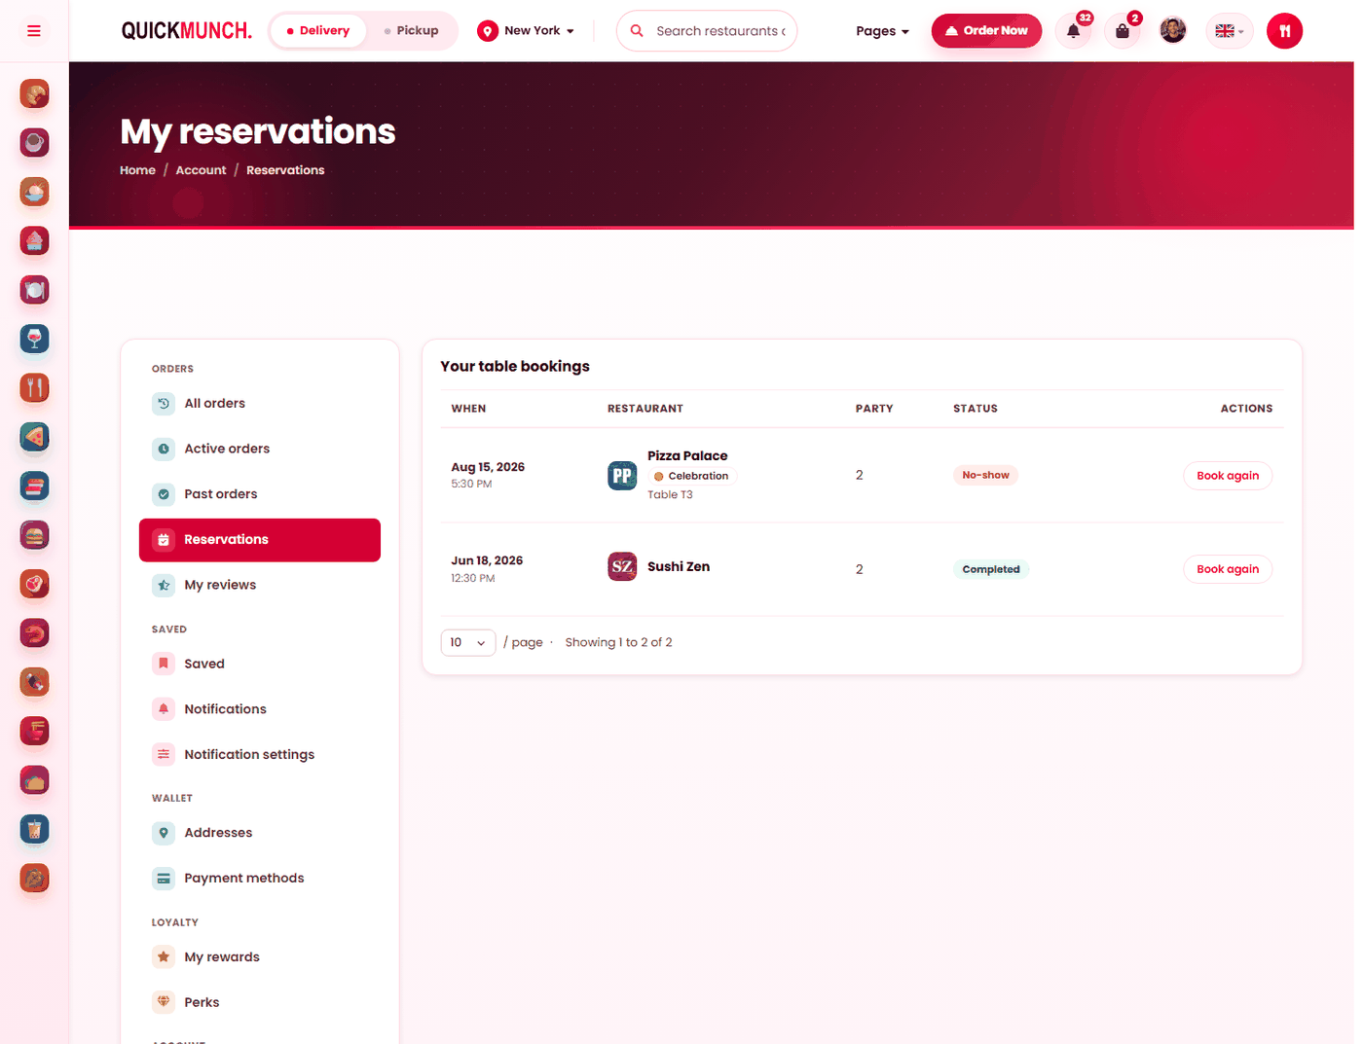Select the burger category icon
This screenshot has height=1044, width=1363.
point(34,535)
